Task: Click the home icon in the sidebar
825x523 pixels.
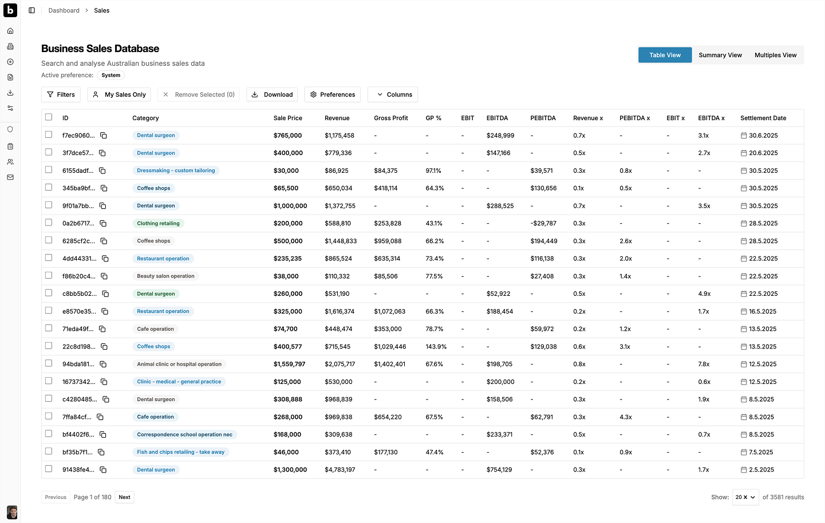Action: (x=10, y=31)
